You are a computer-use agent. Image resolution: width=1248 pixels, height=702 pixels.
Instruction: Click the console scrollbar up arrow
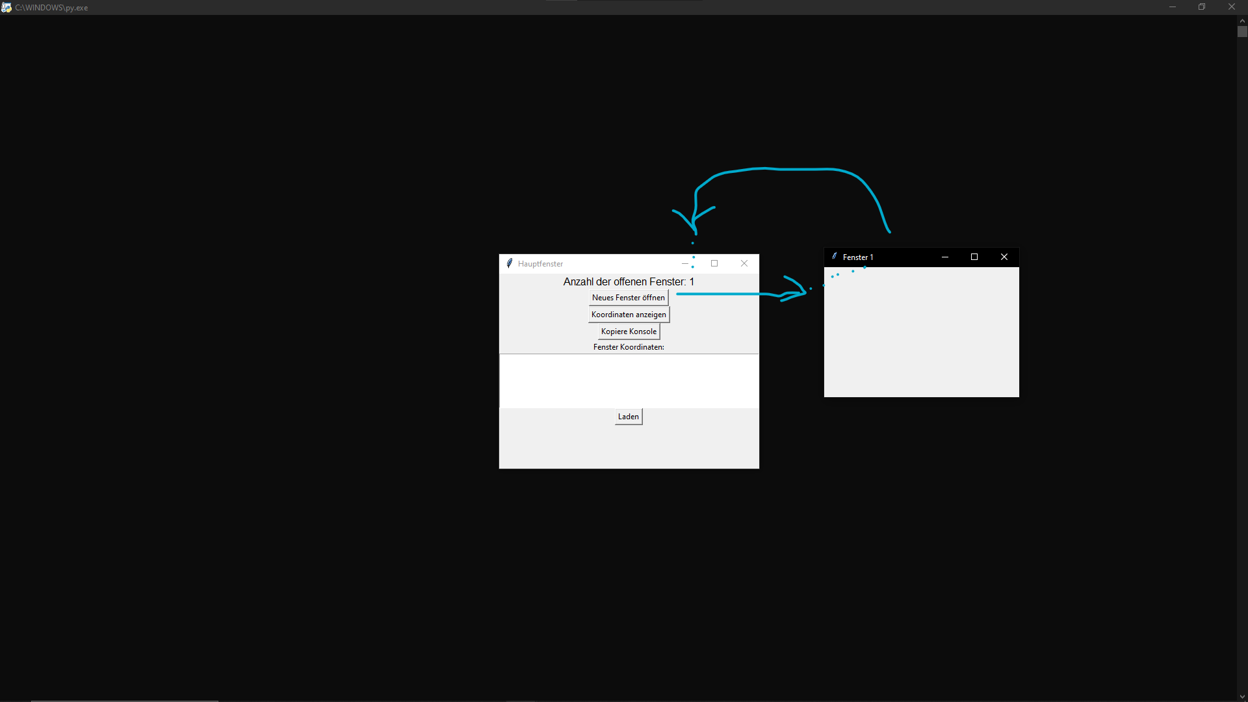(1242, 21)
